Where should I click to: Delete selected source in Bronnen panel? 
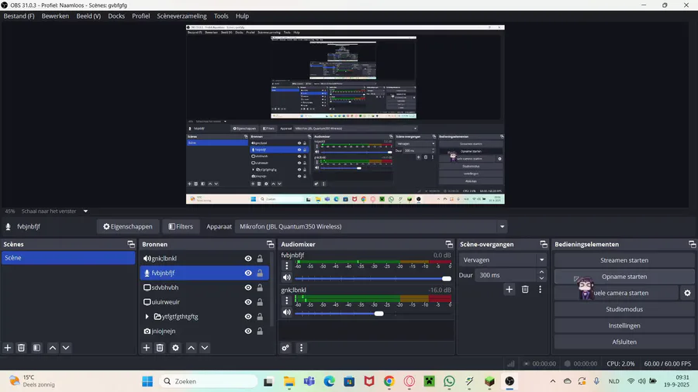pos(160,348)
